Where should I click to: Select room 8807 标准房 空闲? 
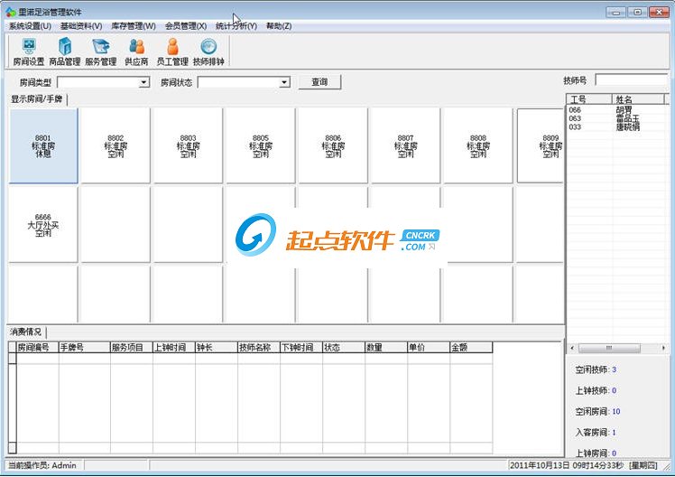coord(405,145)
